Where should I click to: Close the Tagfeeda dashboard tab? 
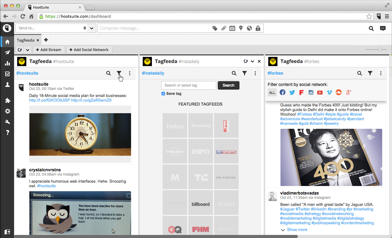tap(38, 40)
